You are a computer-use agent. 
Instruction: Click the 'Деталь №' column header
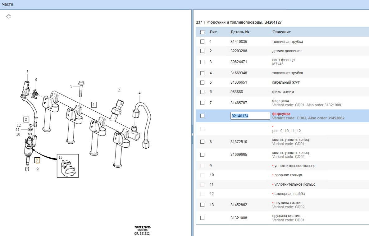click(x=240, y=32)
